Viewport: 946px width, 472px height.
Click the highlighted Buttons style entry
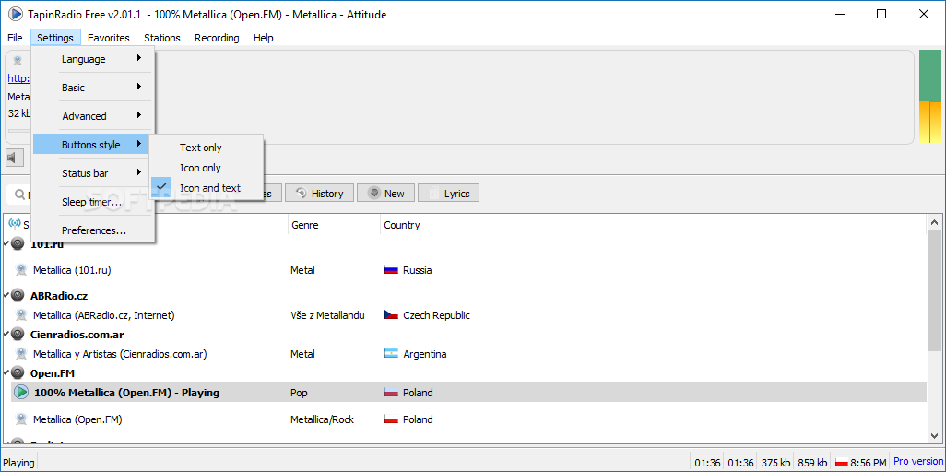click(93, 145)
